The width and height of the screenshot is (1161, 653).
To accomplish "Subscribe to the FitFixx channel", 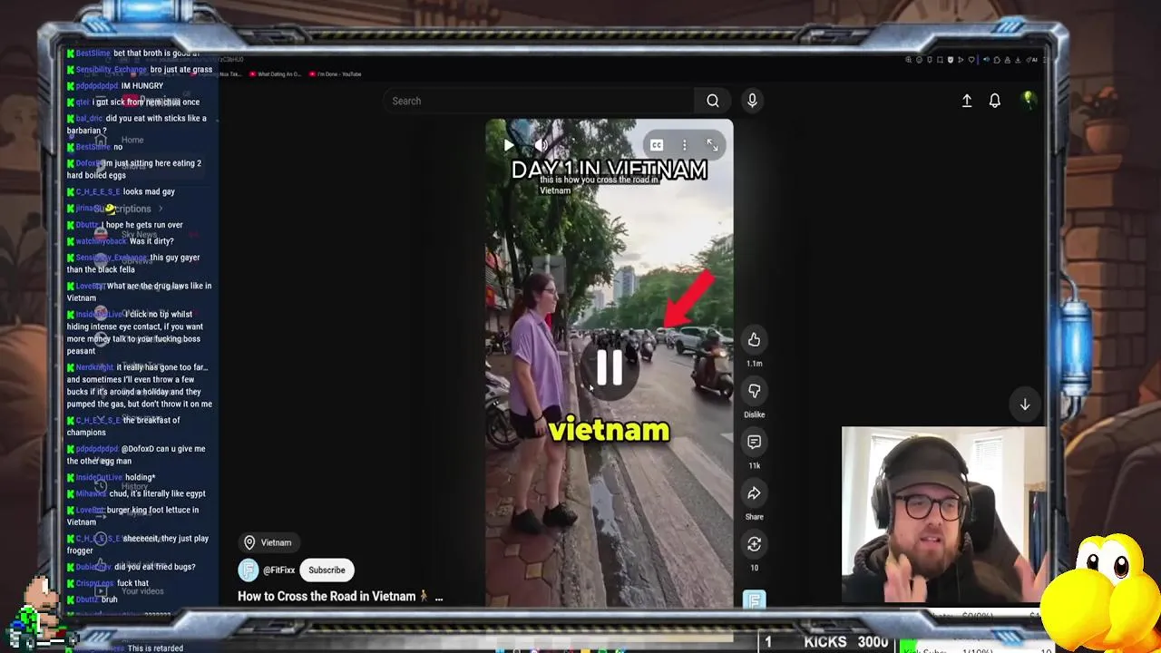I will point(327,570).
